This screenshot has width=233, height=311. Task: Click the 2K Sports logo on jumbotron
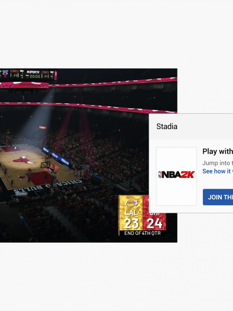[33, 72]
